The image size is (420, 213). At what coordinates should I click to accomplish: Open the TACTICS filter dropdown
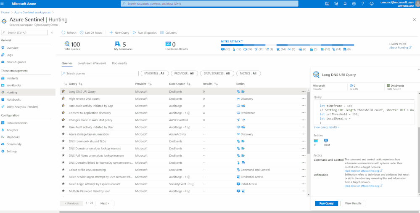tap(248, 73)
